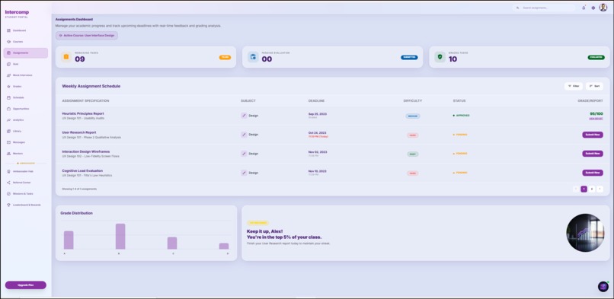Click the Pending Evaluation clipboard icon

(x=253, y=57)
